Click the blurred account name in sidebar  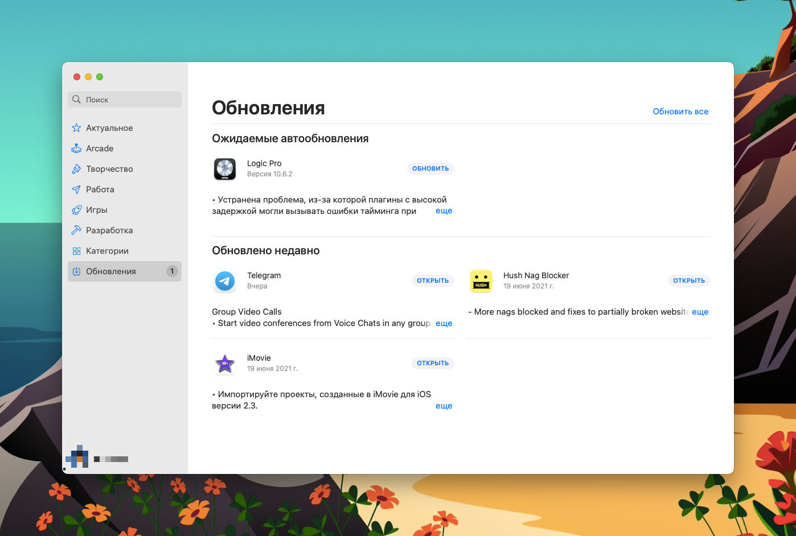click(111, 459)
